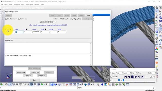Enable the Eigen checkbox in Animate panel

pyautogui.click(x=111, y=73)
